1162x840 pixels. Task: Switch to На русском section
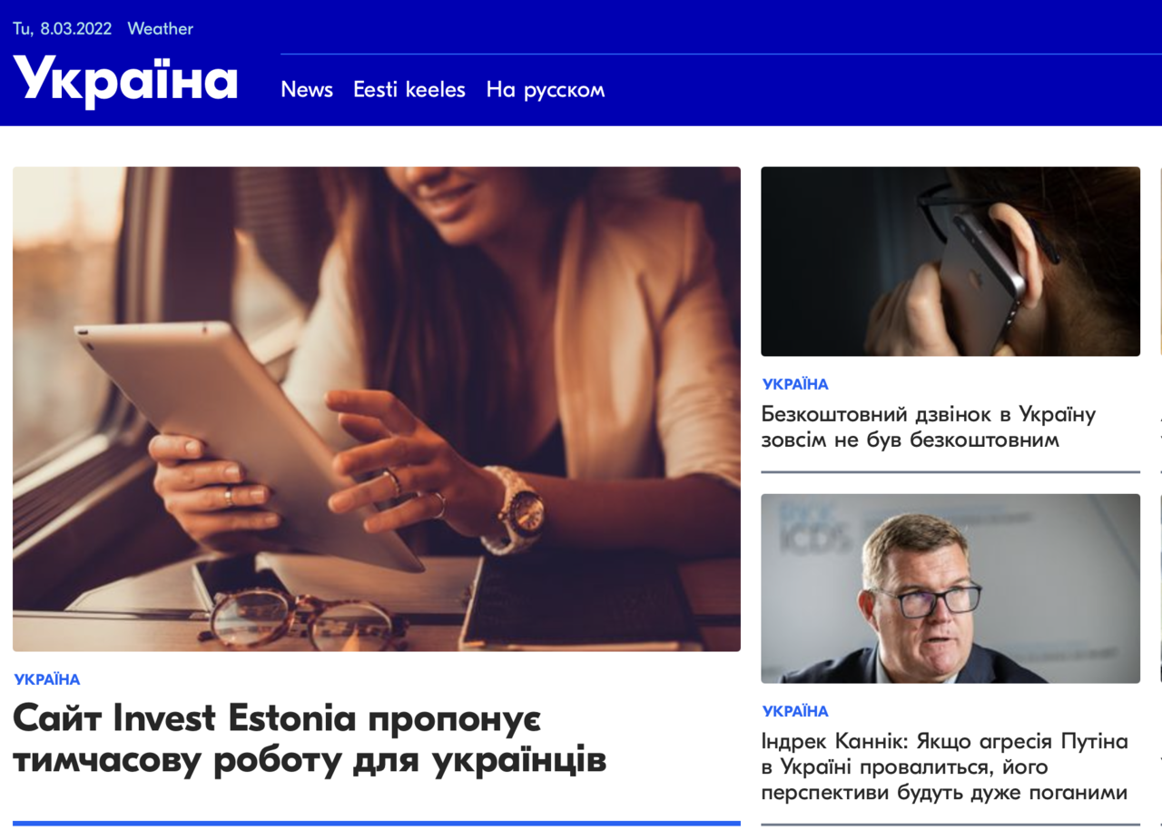[x=546, y=89]
